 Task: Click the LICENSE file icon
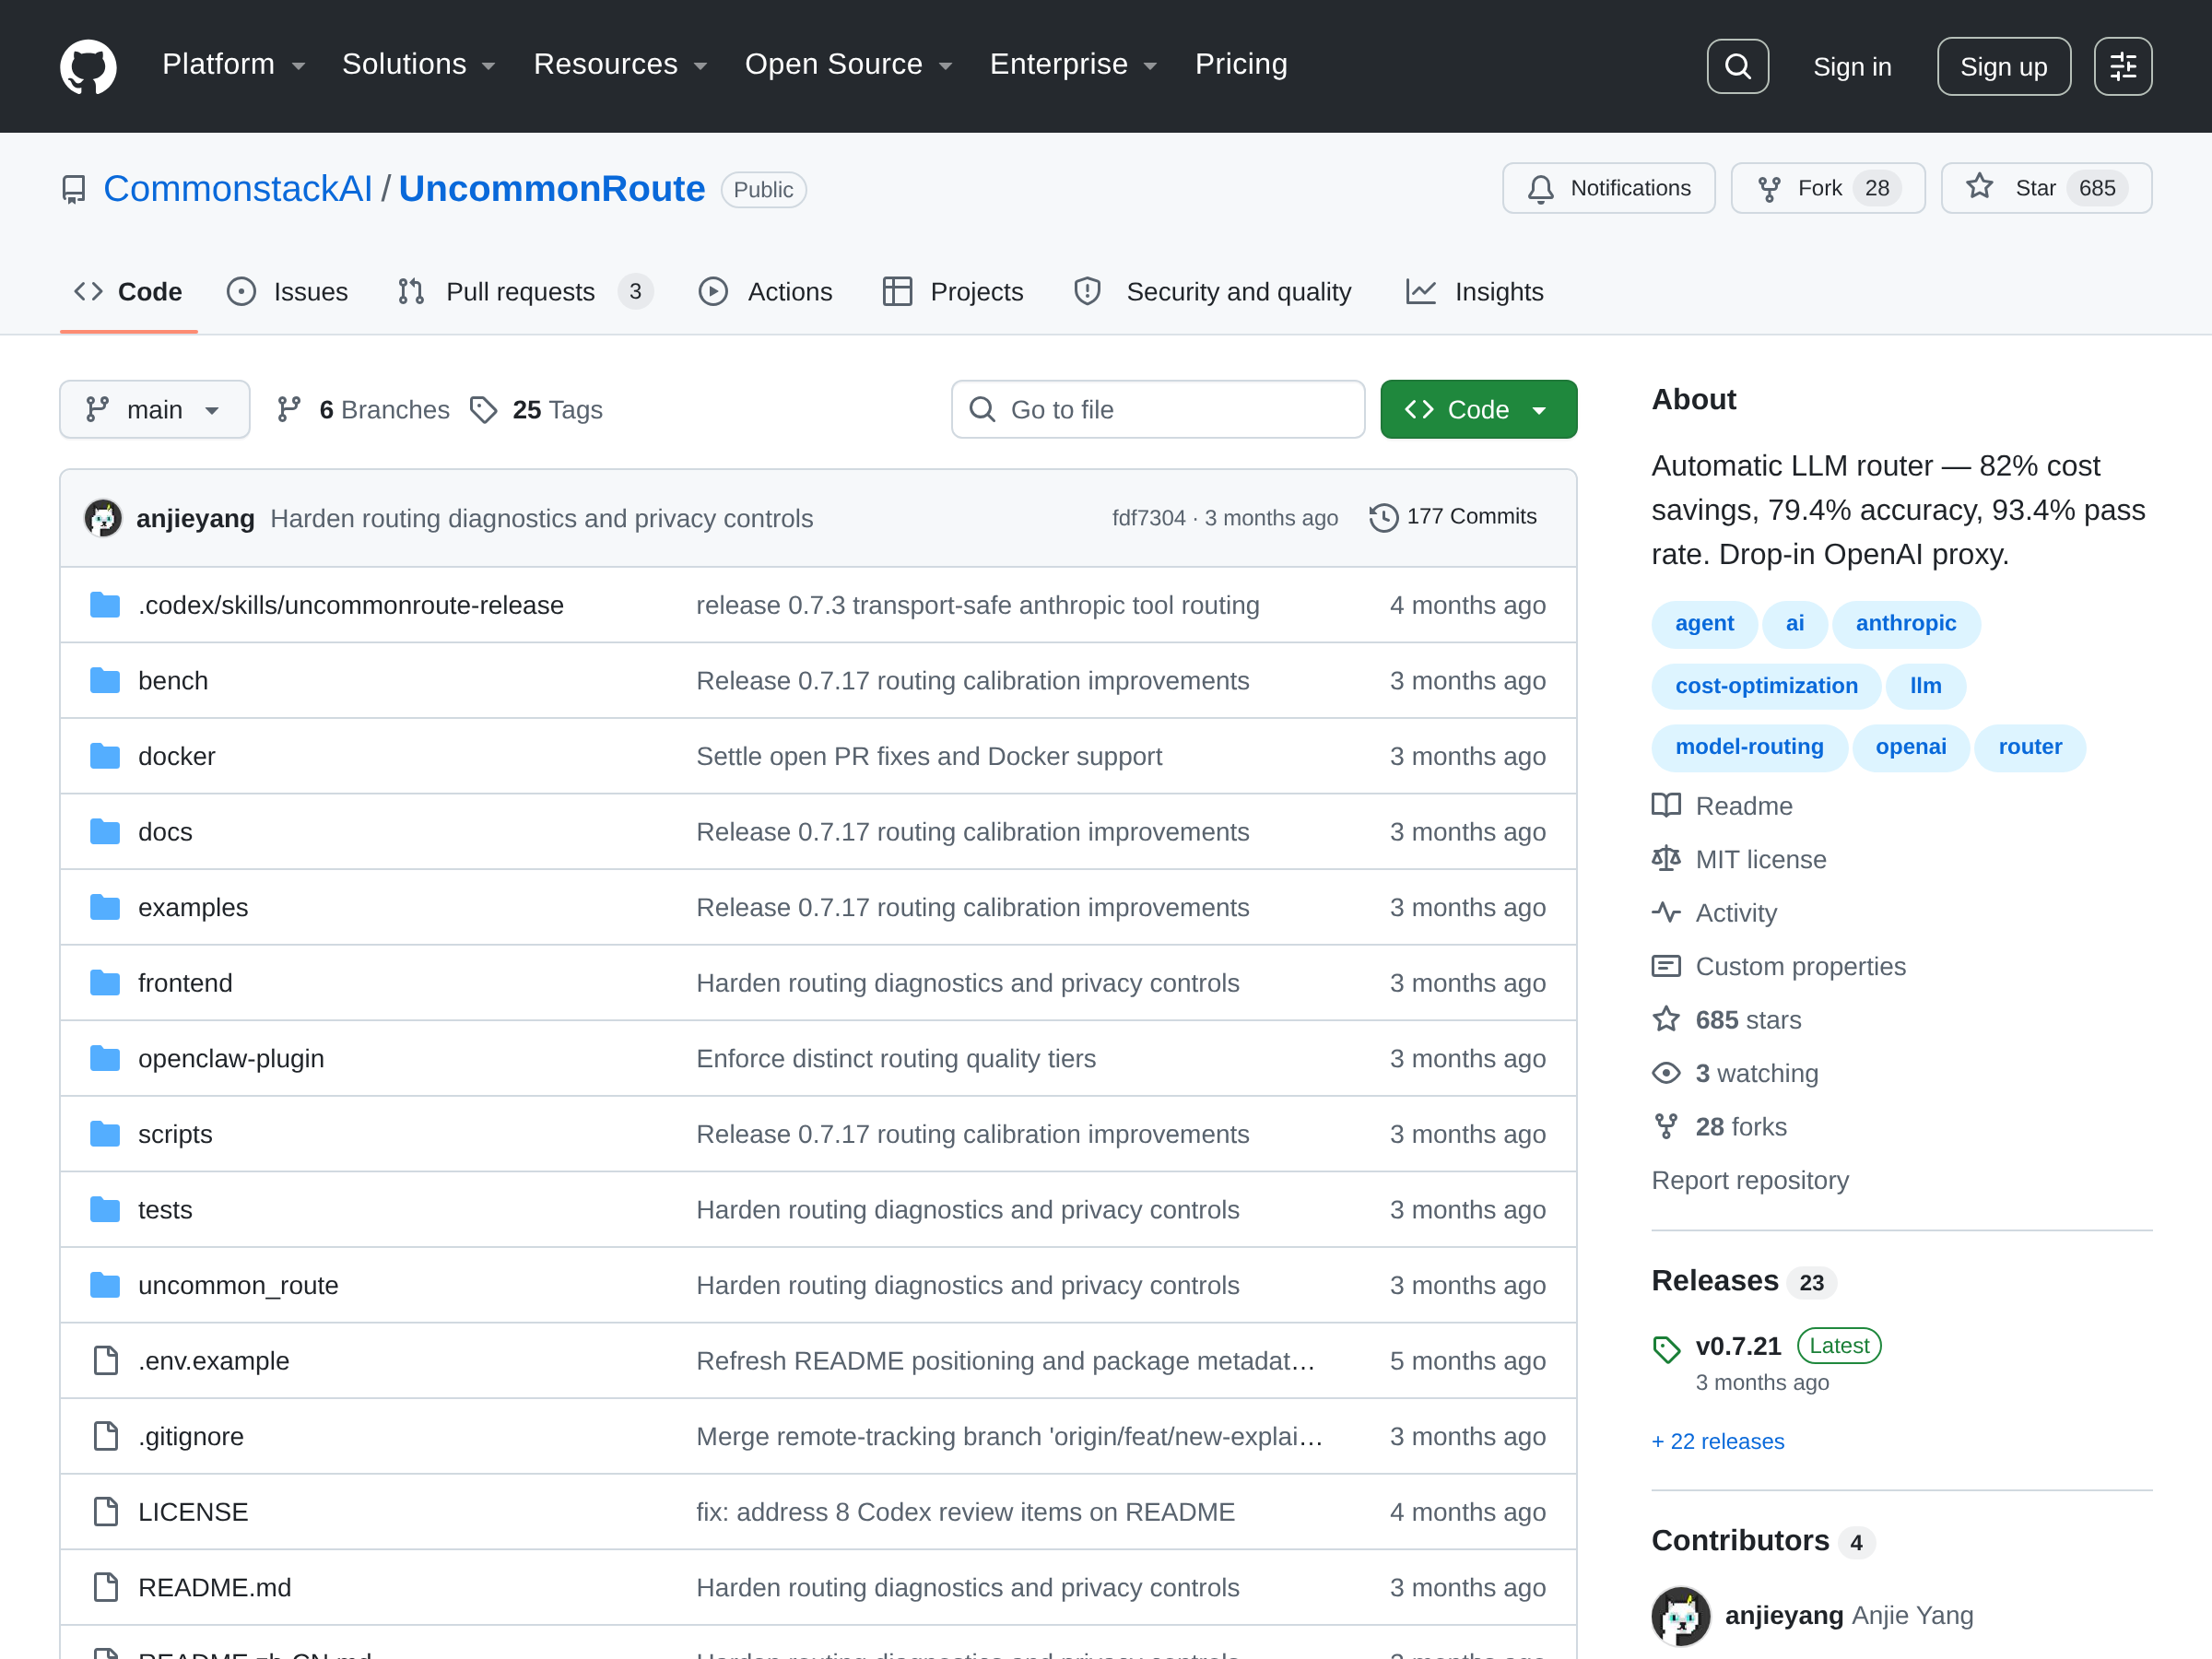click(105, 1512)
